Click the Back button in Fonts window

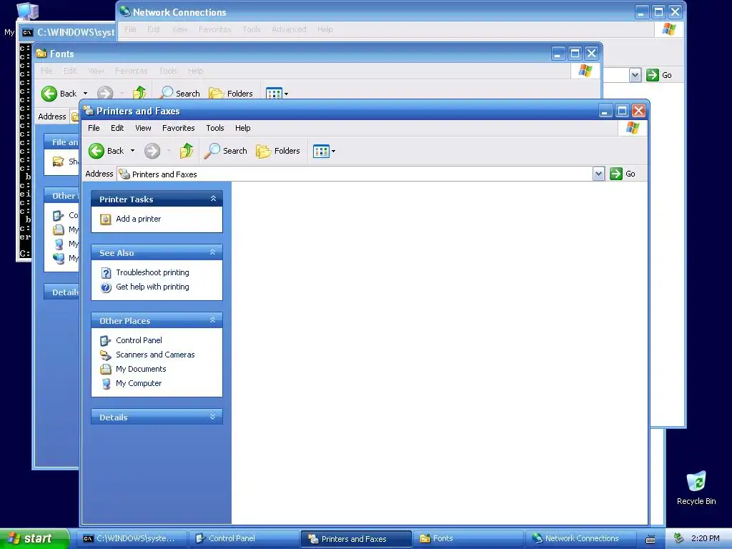point(59,94)
